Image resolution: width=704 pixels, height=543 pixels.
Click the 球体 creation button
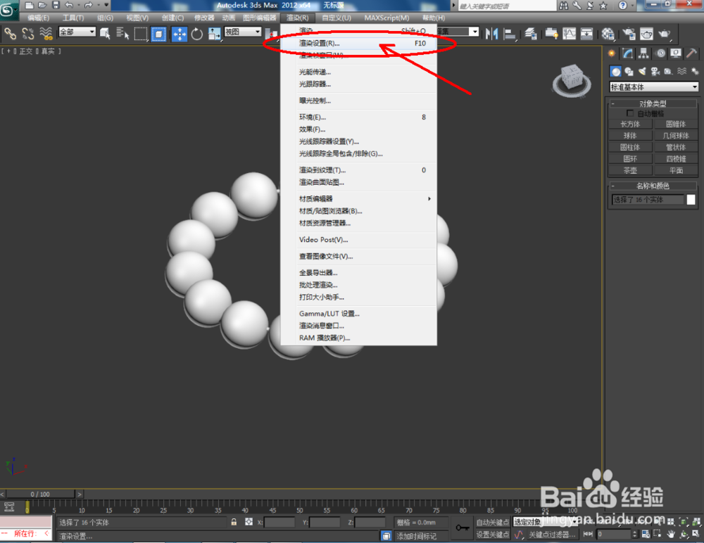click(x=630, y=135)
